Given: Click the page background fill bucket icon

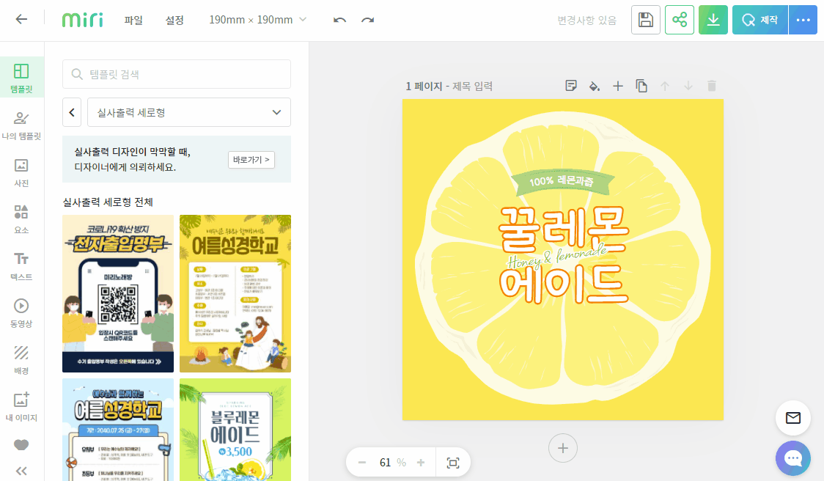Looking at the screenshot, I should point(595,86).
